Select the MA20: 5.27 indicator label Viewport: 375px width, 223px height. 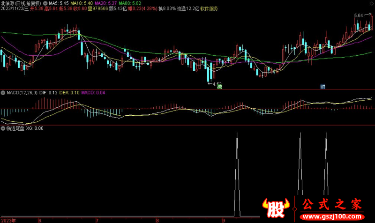[x=106, y=3]
